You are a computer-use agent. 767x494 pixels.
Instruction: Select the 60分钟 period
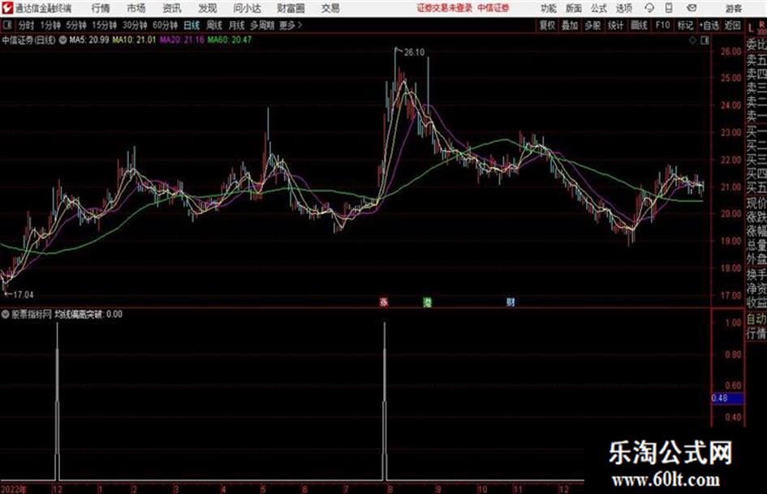point(166,25)
